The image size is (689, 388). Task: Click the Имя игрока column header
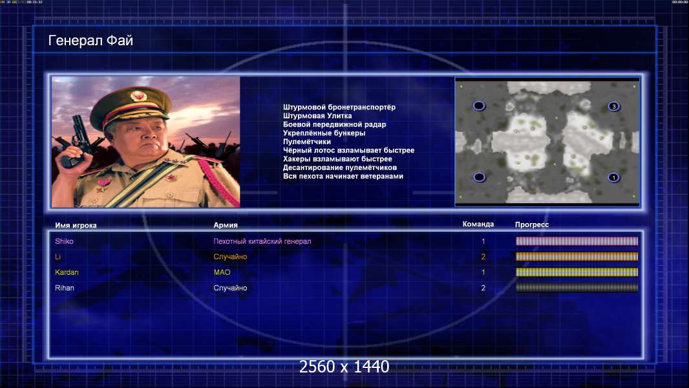pyautogui.click(x=76, y=226)
